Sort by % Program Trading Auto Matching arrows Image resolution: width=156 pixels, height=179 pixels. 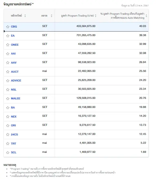click(x=146, y=16)
